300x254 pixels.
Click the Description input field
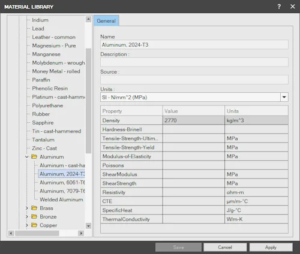[194, 62]
